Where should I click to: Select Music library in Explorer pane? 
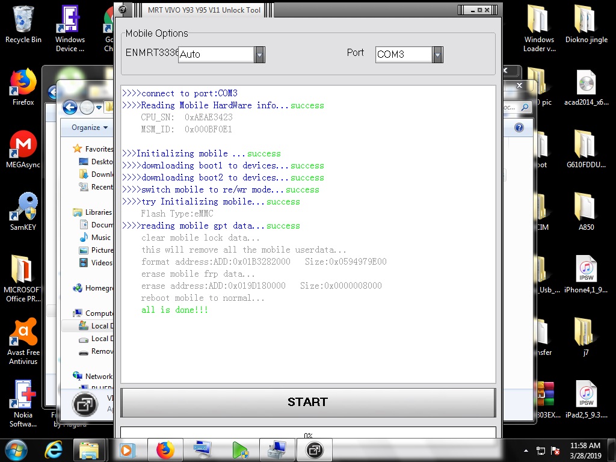click(x=95, y=237)
